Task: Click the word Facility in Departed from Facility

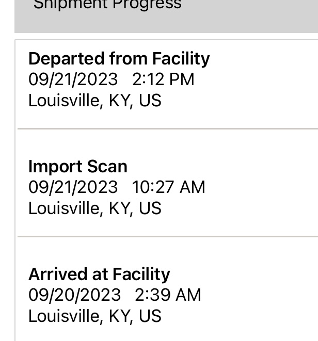Action: click(181, 59)
